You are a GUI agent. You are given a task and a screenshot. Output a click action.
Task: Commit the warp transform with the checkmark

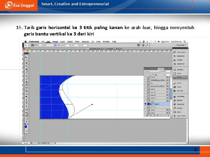[147, 45]
